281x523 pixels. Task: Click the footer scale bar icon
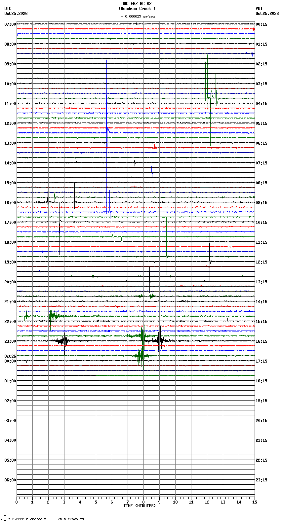[x=5, y=518]
